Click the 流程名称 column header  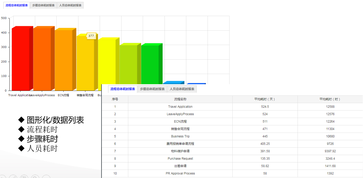tap(180, 99)
